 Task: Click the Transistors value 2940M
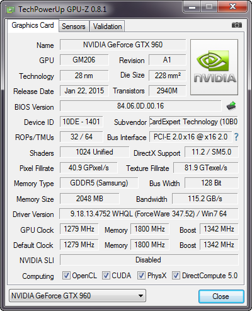(168, 91)
